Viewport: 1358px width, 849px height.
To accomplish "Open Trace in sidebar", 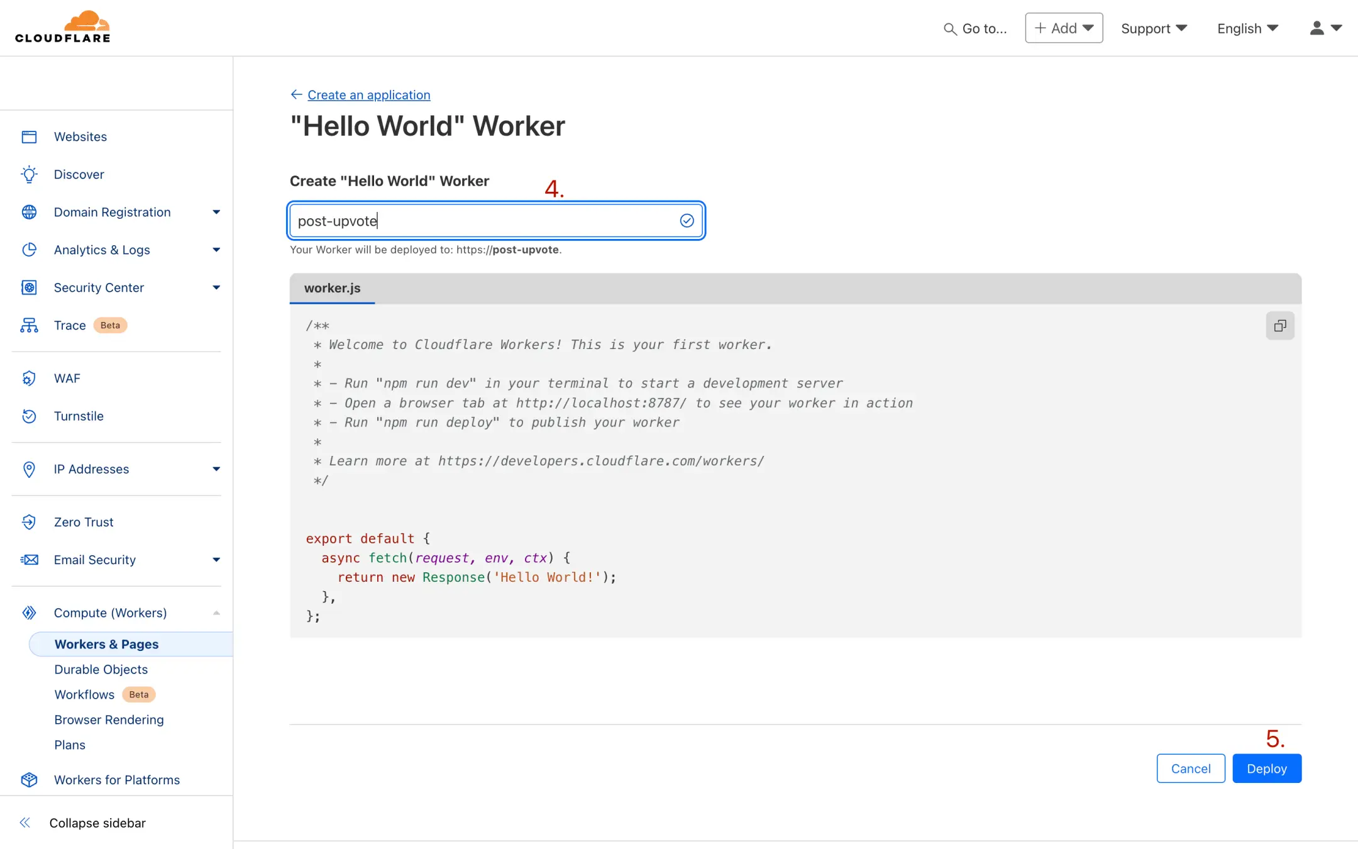I will [x=70, y=325].
